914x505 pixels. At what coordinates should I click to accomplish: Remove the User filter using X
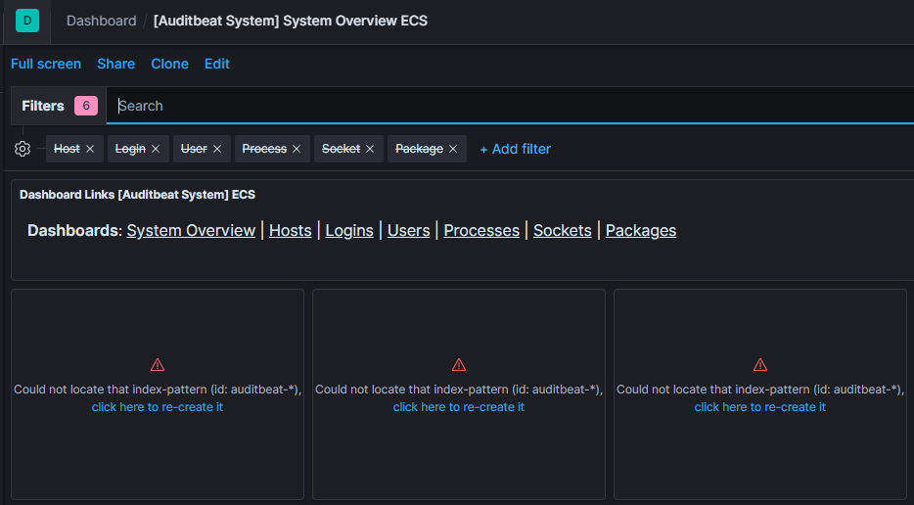217,149
